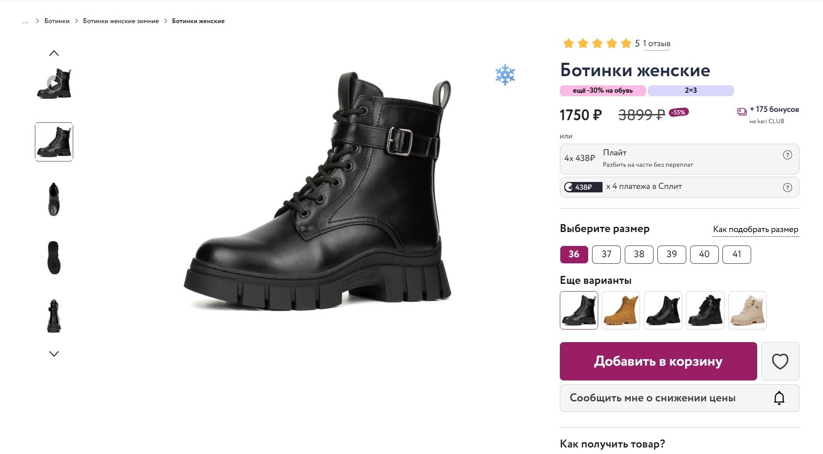Image resolution: width=823 pixels, height=454 pixels.
Task: Add boots to favorites with heart icon
Action: [780, 361]
